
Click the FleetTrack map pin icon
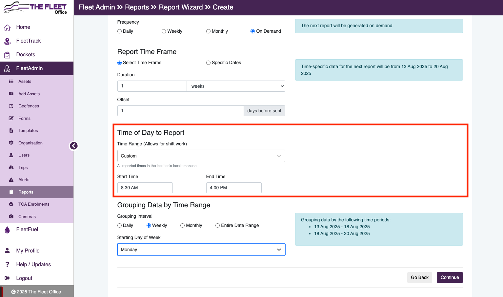tap(7, 41)
